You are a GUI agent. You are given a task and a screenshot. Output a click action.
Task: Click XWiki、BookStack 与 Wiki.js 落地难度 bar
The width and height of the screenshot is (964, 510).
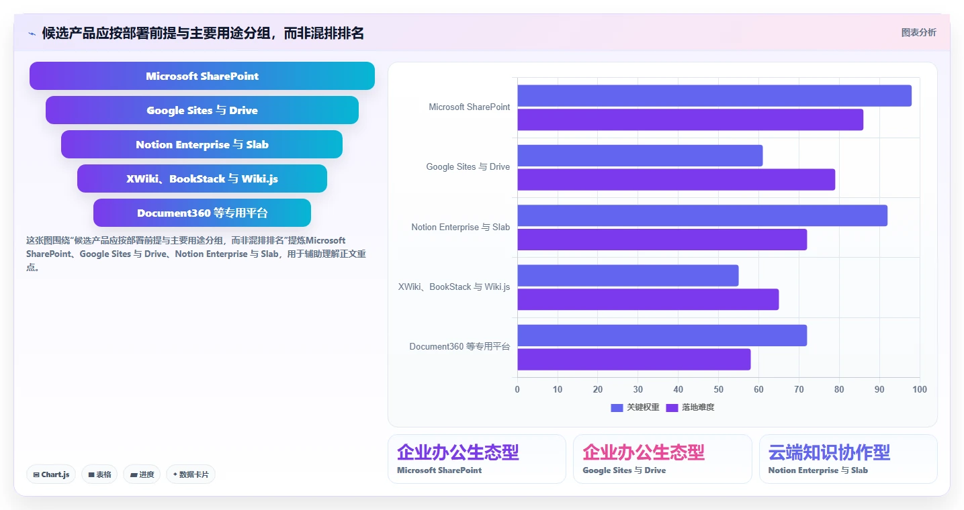pos(648,299)
